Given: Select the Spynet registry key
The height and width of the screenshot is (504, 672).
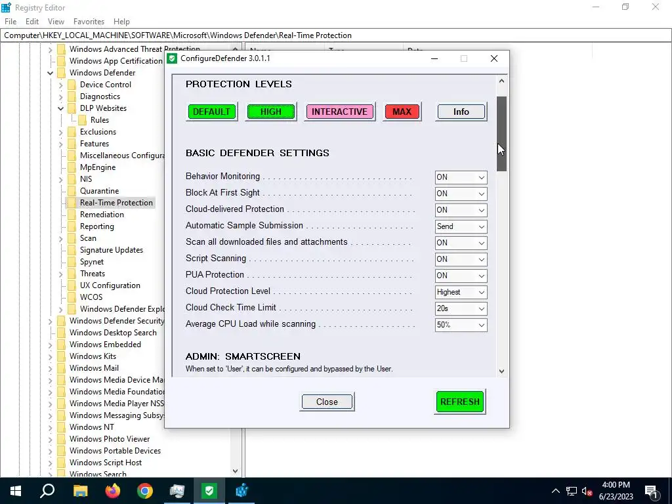Looking at the screenshot, I should point(92,262).
